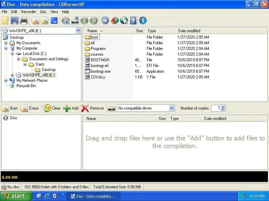This screenshot has height=201, width=269.
Task: Click the drive icon beside the drives dropdown
Action: [112, 109]
